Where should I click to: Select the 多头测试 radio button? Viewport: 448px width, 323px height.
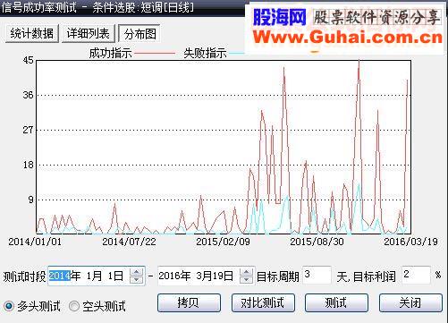[9, 306]
